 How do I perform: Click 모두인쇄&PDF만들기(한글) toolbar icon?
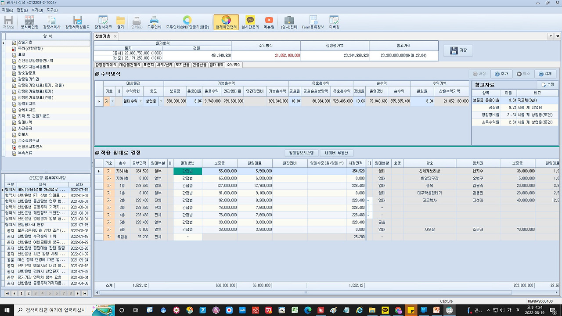tap(187, 22)
